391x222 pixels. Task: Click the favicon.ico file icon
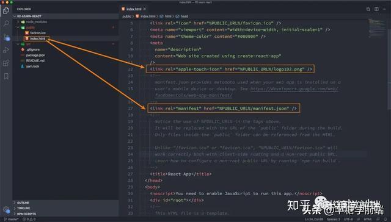[x=27, y=33]
